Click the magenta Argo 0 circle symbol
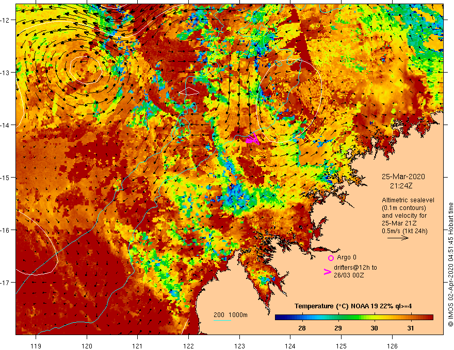The height and width of the screenshot is (350, 454). point(331,258)
